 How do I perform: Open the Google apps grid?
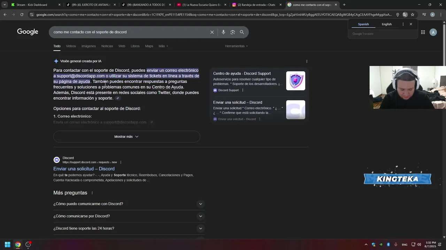coord(423,32)
